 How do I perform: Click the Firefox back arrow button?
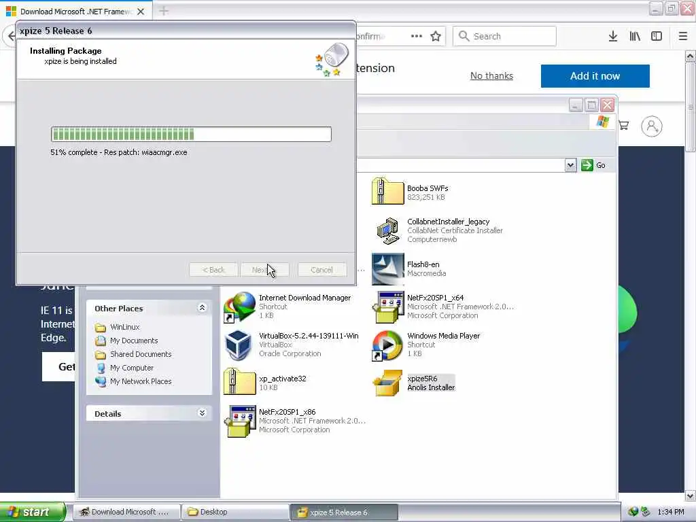pos(11,36)
